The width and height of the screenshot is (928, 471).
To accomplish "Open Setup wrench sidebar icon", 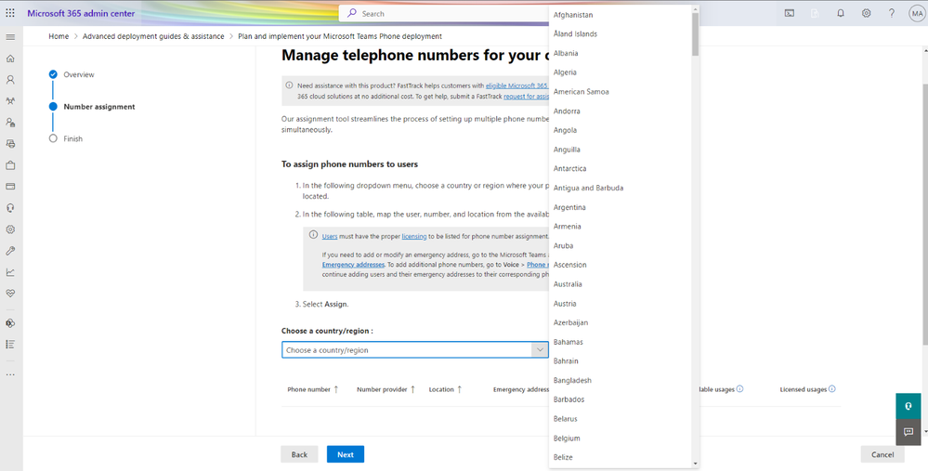I will (10, 251).
